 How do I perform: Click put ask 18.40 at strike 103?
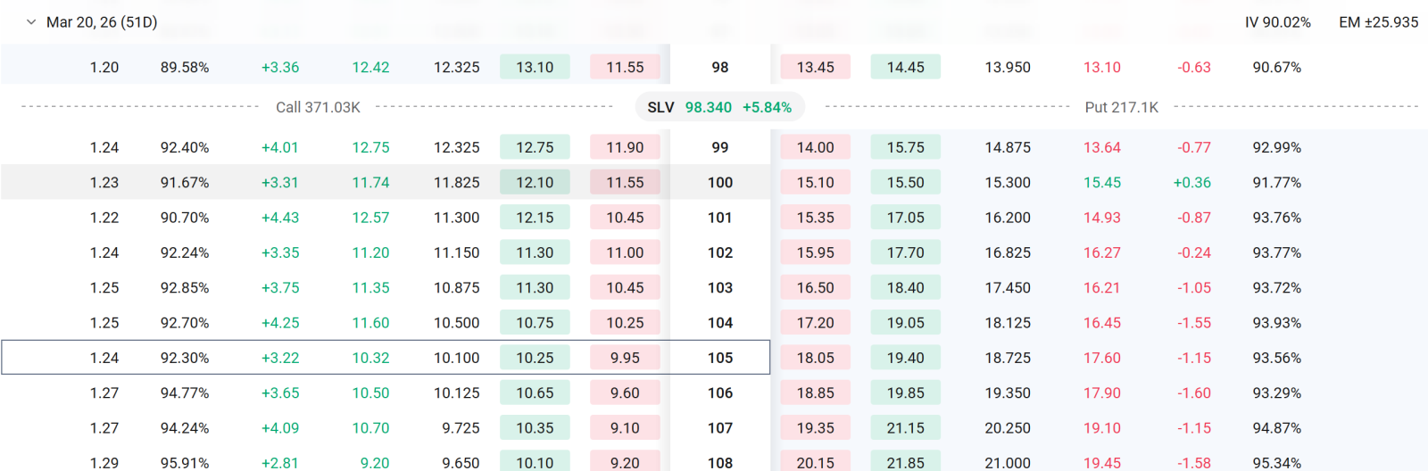[x=906, y=287]
